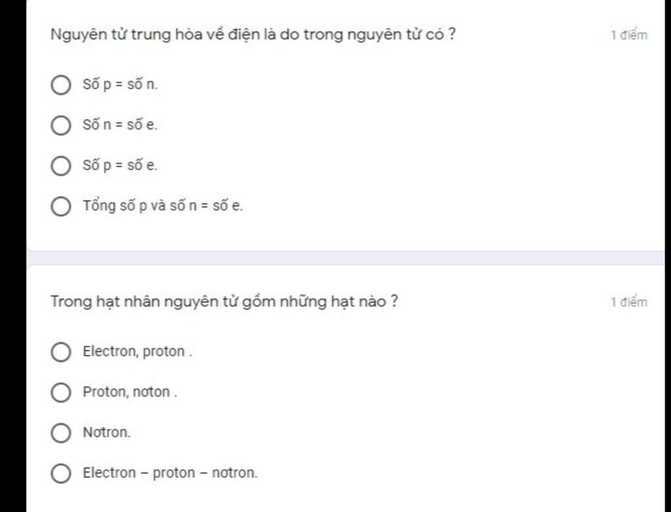The height and width of the screenshot is (512, 671).
Task: Tick the radio for 'Tổng số p và số n = số e.'
Action: click(61, 206)
